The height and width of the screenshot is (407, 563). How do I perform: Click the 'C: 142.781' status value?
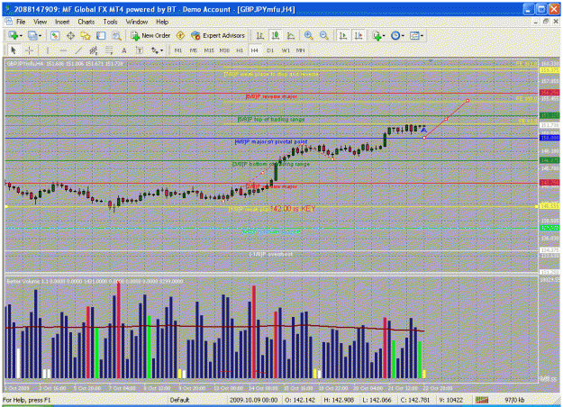pos(413,400)
